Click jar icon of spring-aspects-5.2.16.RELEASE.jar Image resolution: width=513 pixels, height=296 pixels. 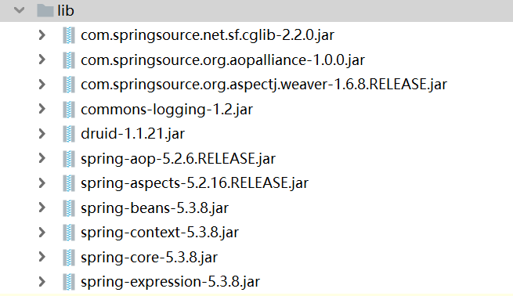pyautogui.click(x=69, y=183)
